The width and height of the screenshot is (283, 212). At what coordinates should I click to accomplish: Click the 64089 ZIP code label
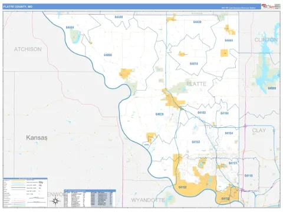coord(272,88)
